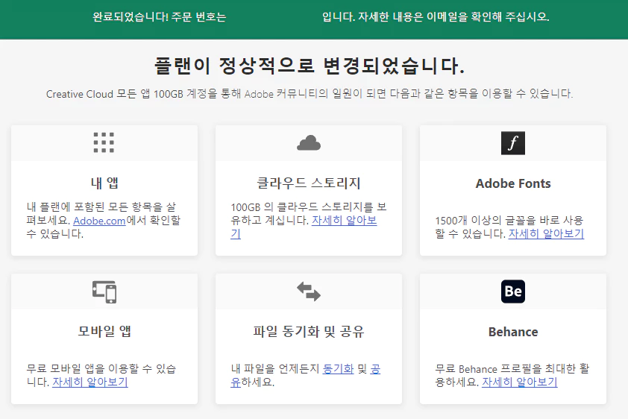Select the Behance card title
The width and height of the screenshot is (628, 419).
(513, 332)
